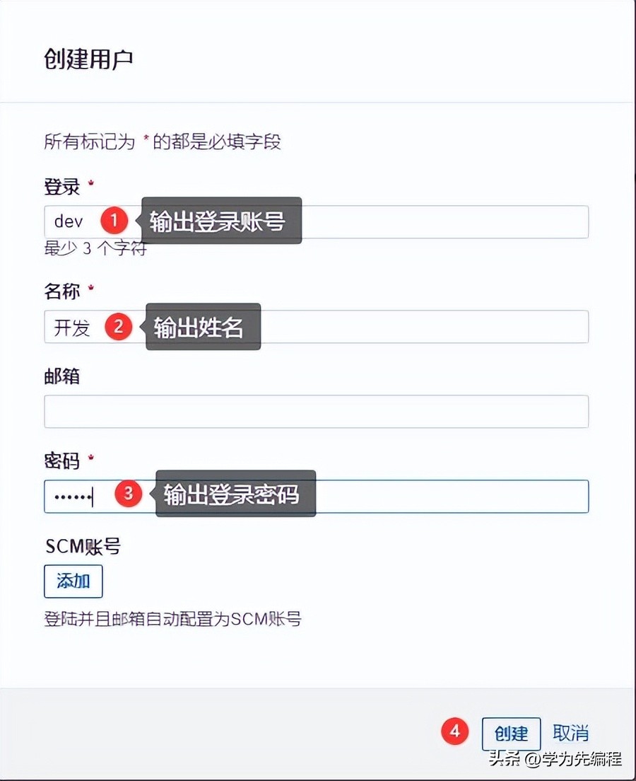Click the SCM账号 section heading
The height and width of the screenshot is (781, 636).
pos(82,546)
